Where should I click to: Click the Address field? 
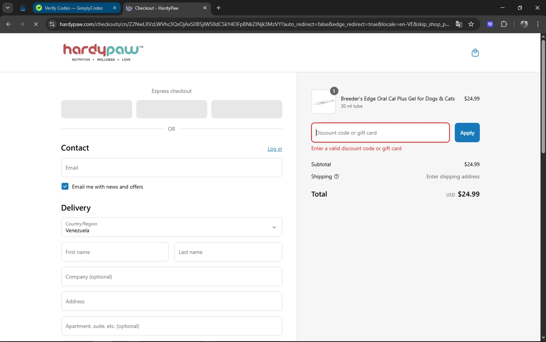tap(171, 301)
